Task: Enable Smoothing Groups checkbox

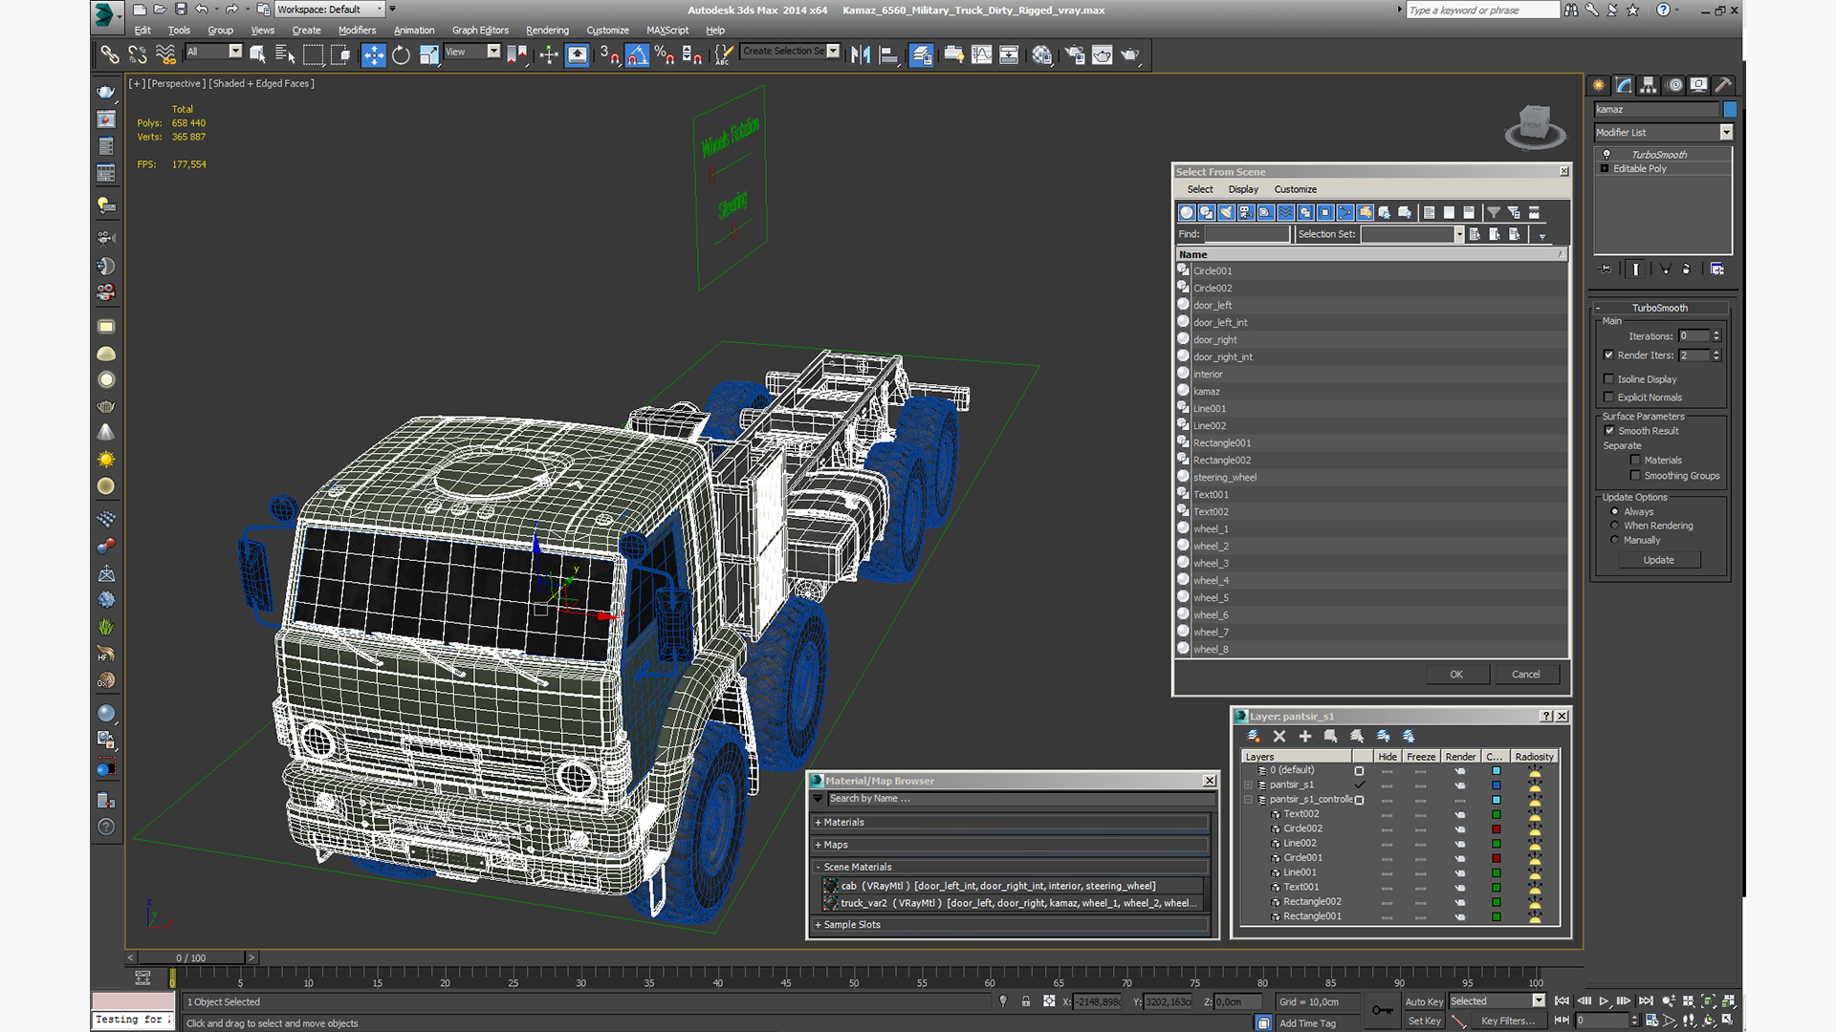Action: [x=1636, y=476]
